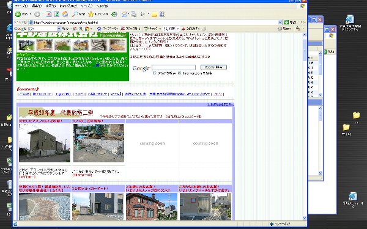Open the Favorites menu
Image resolution: width=367 pixels, height=229 pixels.
coord(68,6)
